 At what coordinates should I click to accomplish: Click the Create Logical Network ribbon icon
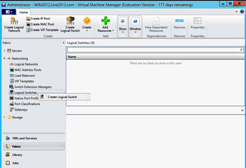(x=14, y=21)
